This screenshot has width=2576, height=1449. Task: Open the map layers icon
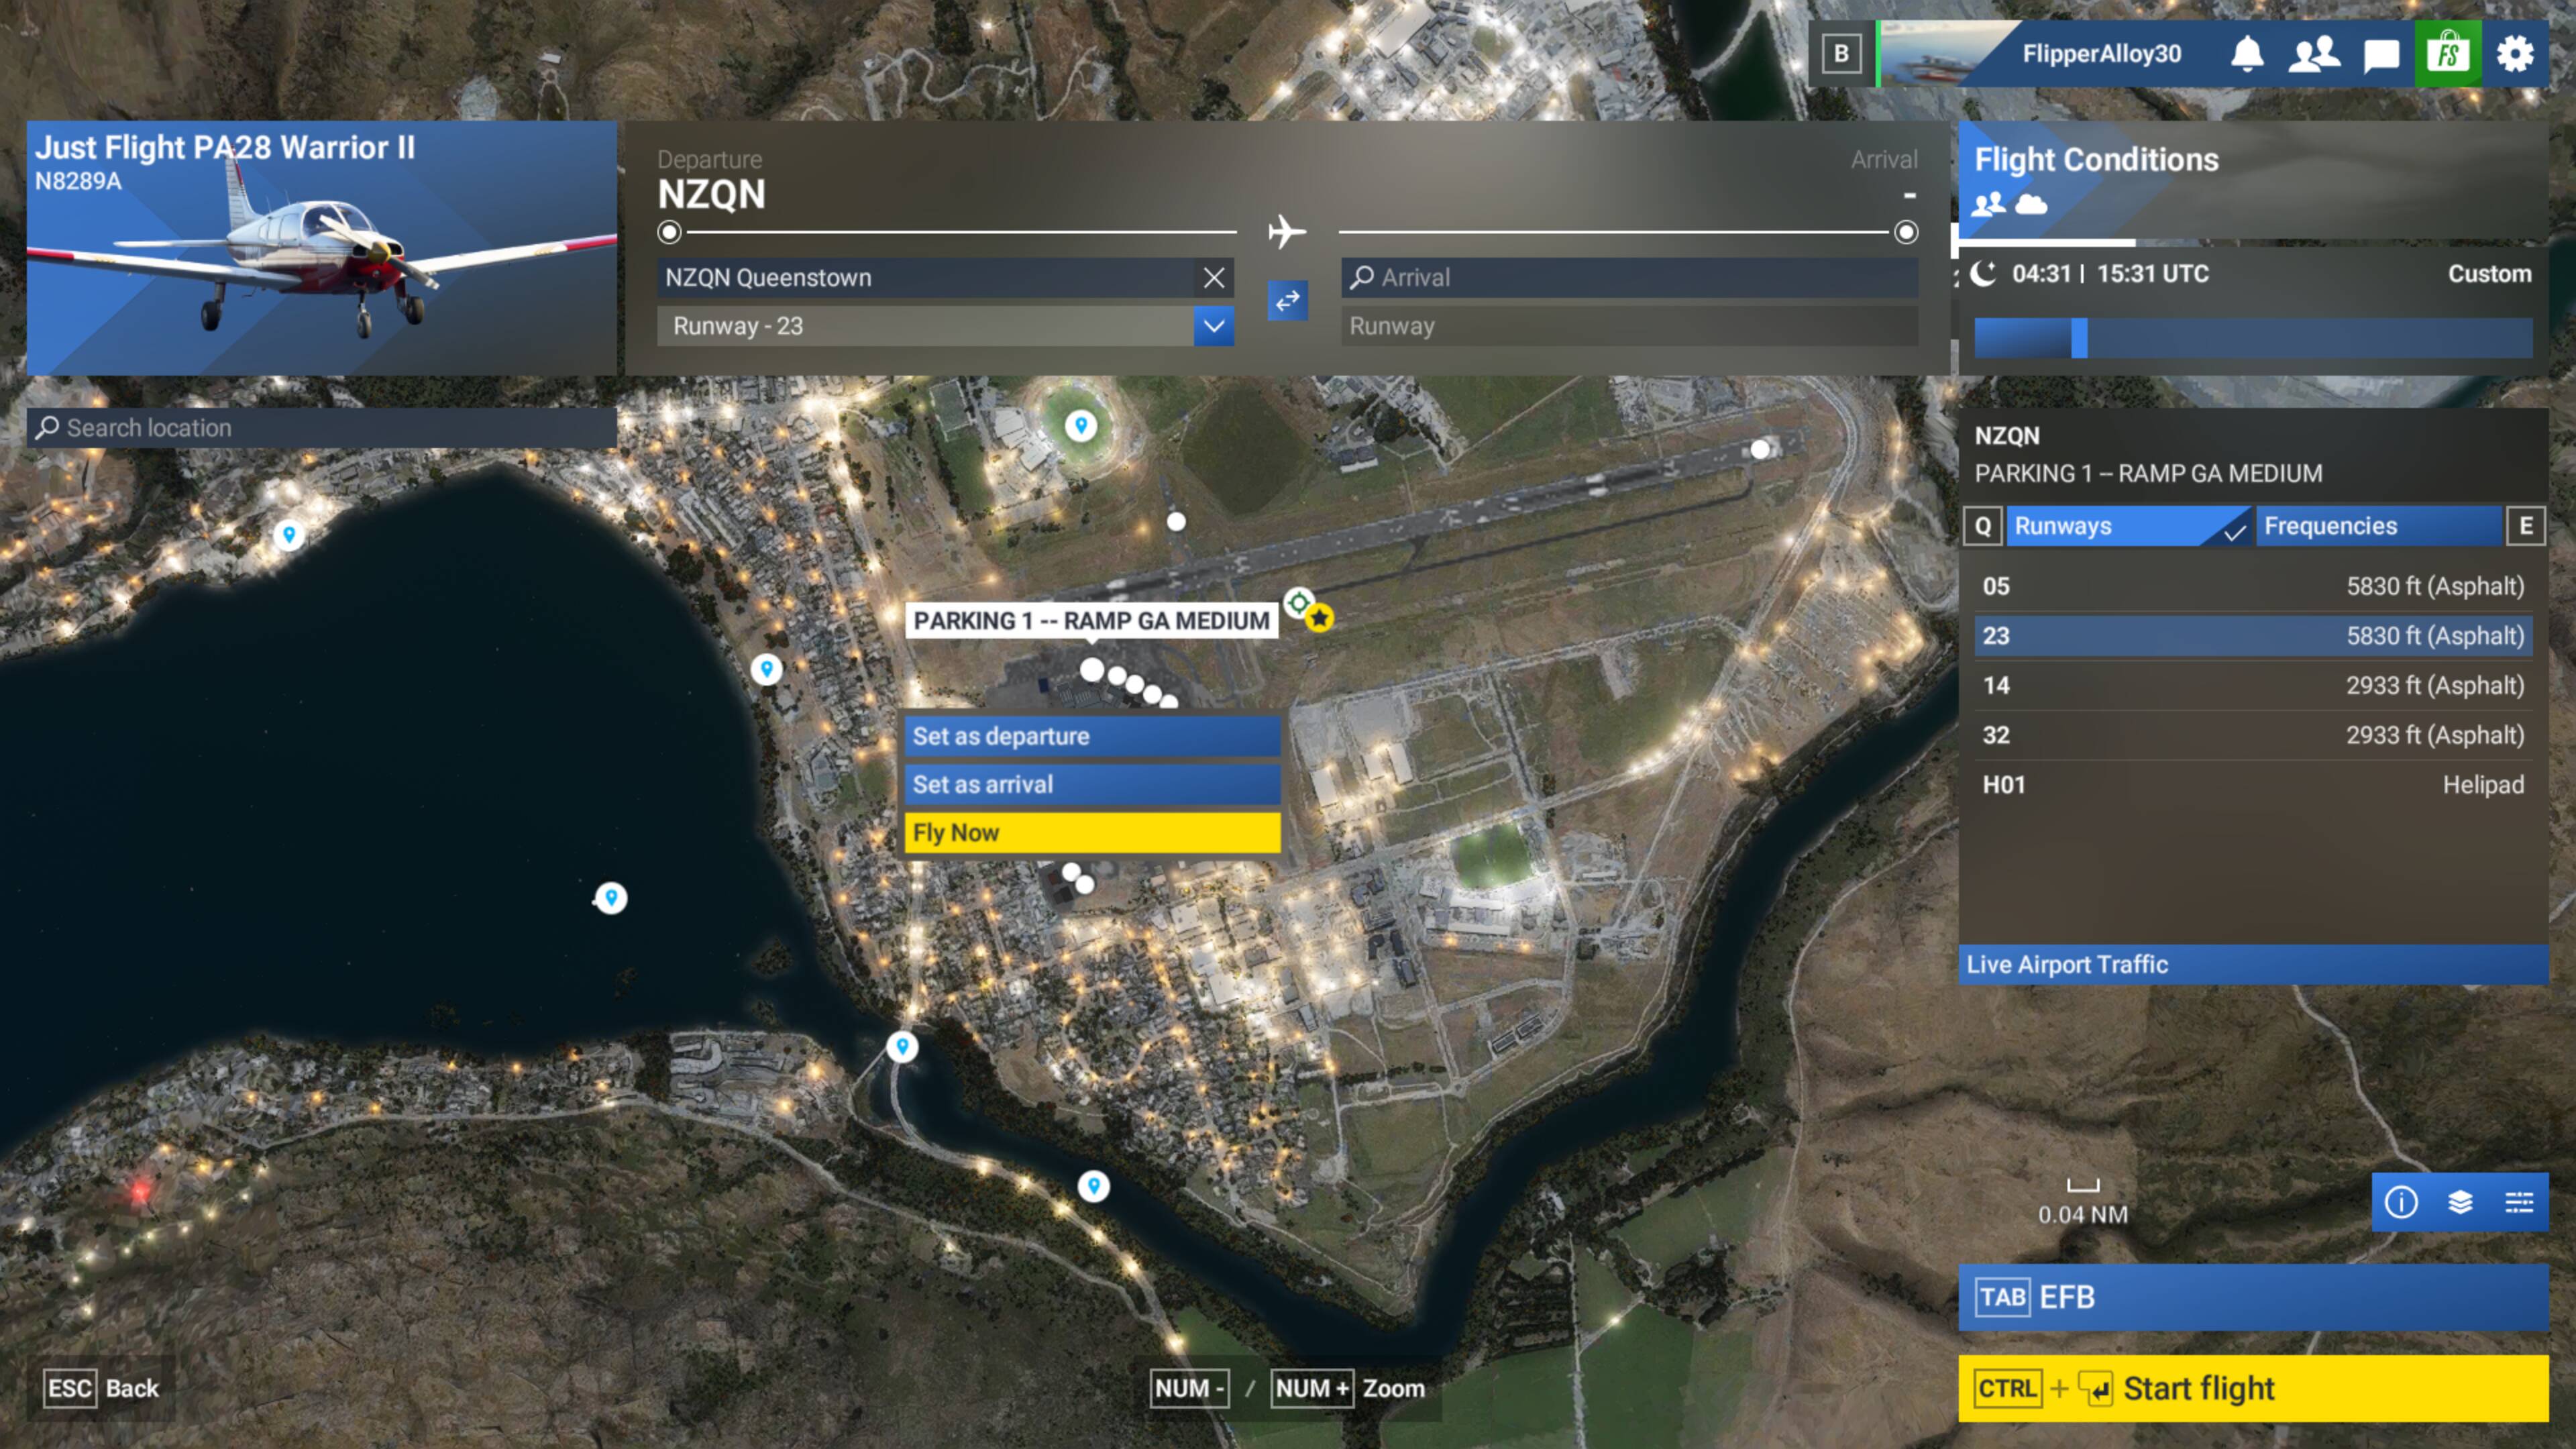click(x=2460, y=1202)
